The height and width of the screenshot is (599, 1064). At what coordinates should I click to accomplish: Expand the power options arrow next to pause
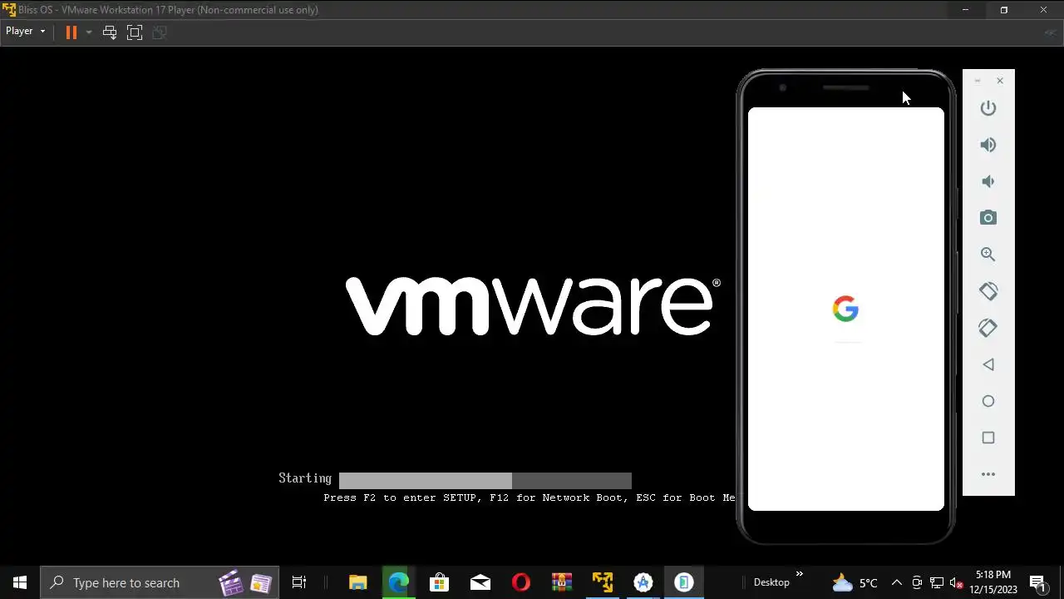88,32
